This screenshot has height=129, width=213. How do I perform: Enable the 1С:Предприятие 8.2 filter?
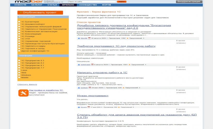[x=19, y=63]
